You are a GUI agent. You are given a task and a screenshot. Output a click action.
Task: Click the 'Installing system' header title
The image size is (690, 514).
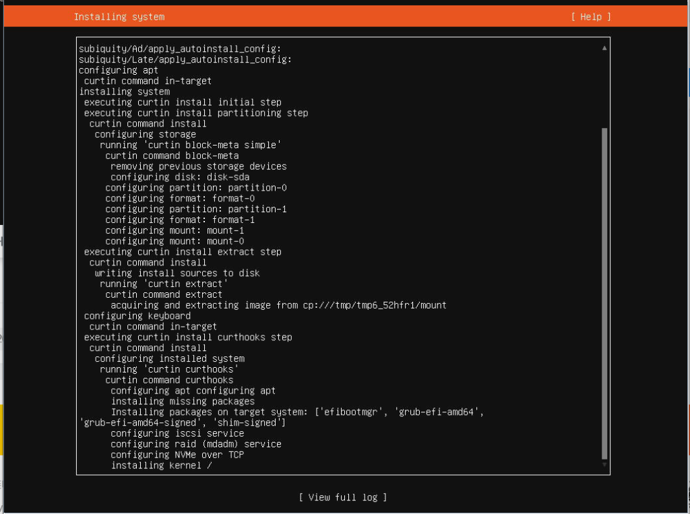(119, 16)
